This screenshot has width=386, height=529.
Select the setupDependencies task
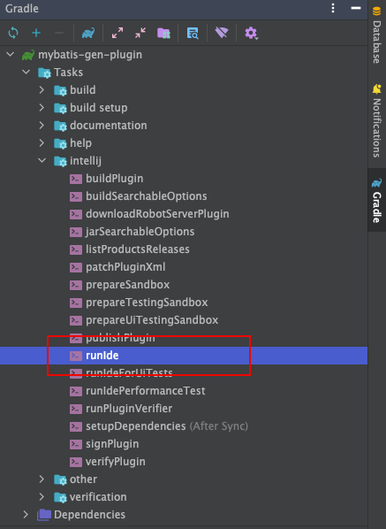[x=136, y=426]
